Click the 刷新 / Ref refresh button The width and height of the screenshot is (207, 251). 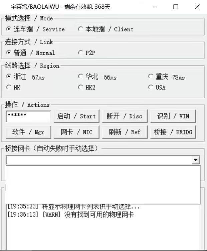(x=125, y=132)
